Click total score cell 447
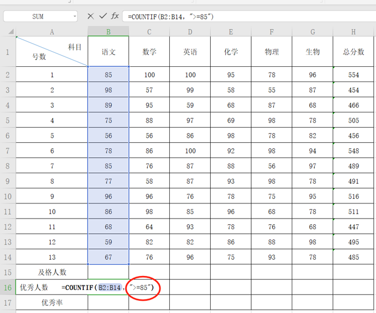Image resolution: width=376 pixels, height=313 pixels. [354, 226]
